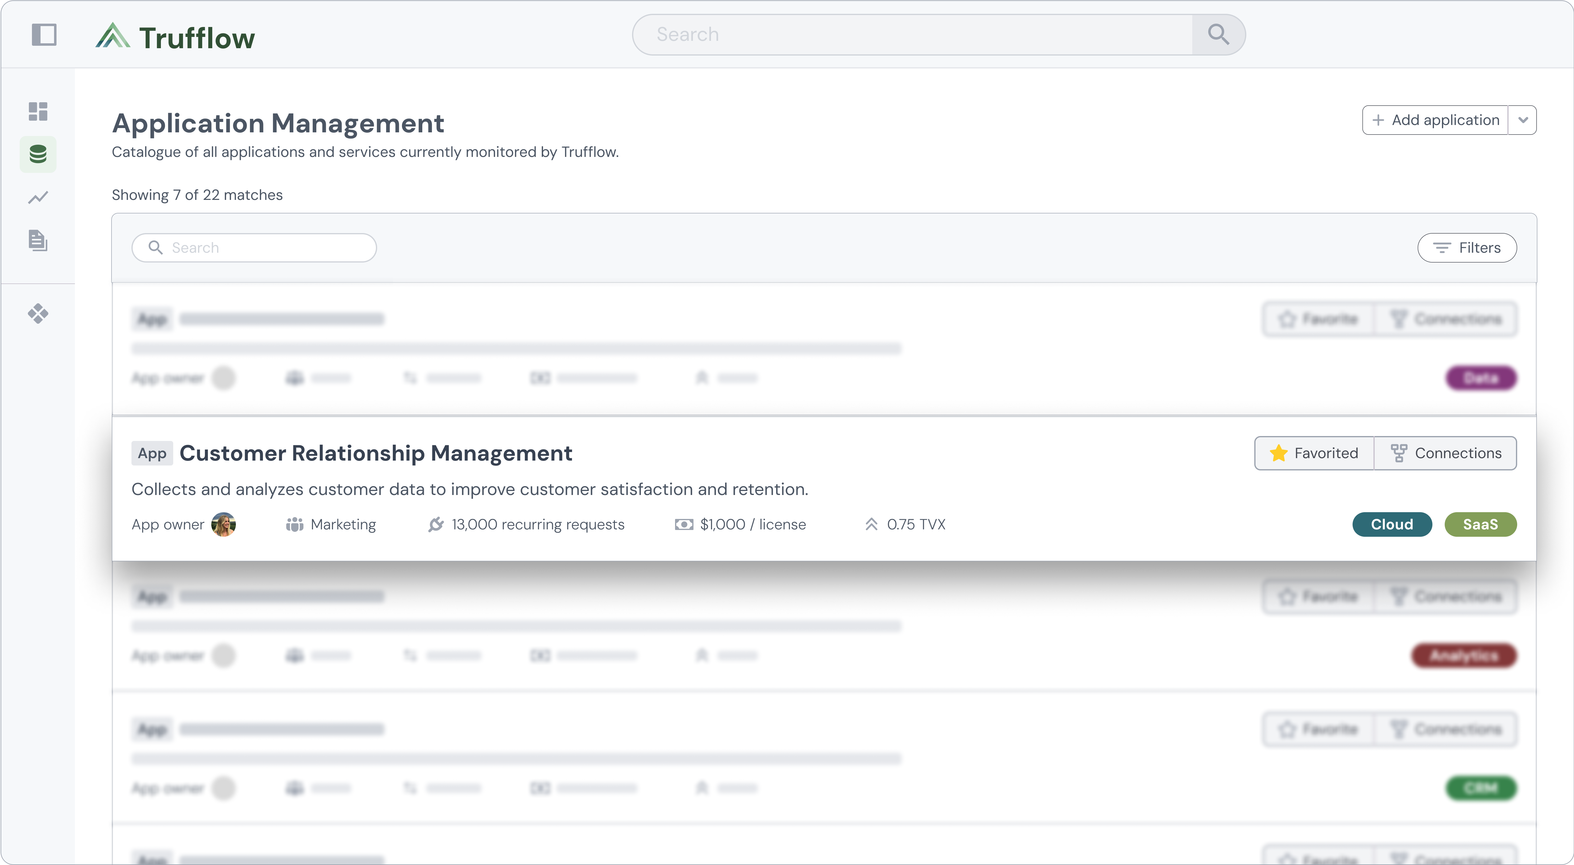Click the App owner avatar photo
The image size is (1574, 865).
point(224,524)
